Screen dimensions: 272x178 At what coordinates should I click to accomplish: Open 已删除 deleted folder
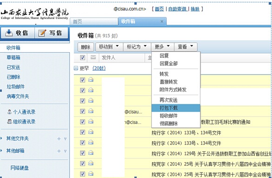click(13, 77)
